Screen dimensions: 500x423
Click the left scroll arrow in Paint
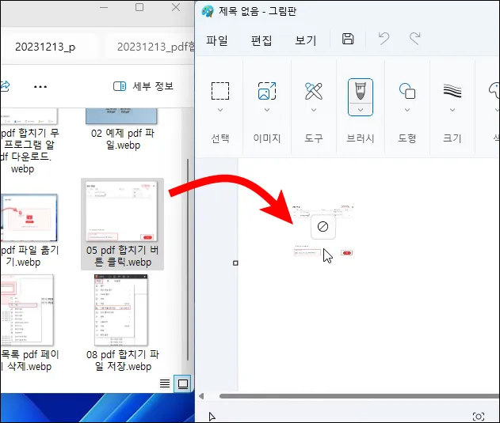tap(201, 396)
